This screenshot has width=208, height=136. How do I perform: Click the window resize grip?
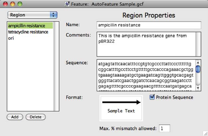[205, 133]
